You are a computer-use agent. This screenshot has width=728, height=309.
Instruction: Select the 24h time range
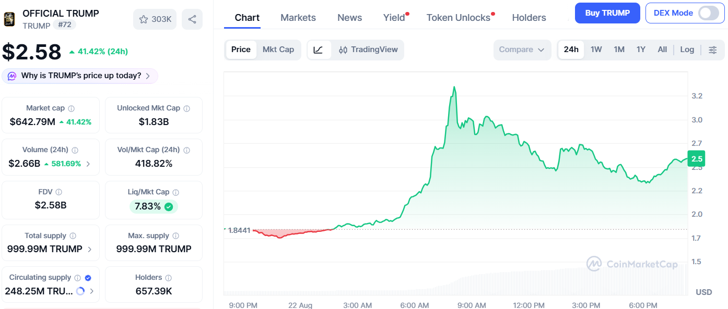click(x=571, y=50)
